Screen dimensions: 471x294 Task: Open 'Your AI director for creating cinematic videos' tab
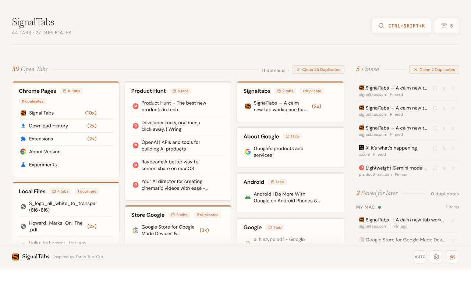pyautogui.click(x=178, y=184)
